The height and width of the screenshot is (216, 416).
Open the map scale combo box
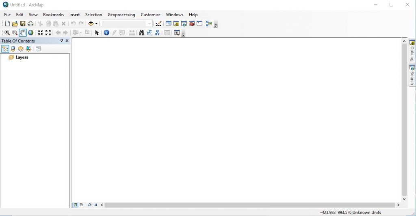[x=127, y=24]
